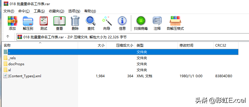249x107 pixels.
Task: Click the Find (查找) magnifier icon
Action: tap(91, 21)
